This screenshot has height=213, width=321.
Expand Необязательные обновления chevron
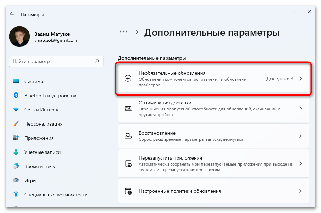pos(300,79)
